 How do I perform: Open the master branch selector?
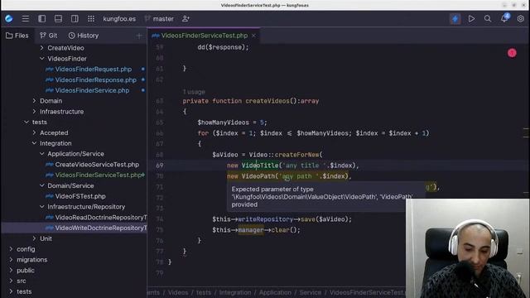pyautogui.click(x=159, y=19)
